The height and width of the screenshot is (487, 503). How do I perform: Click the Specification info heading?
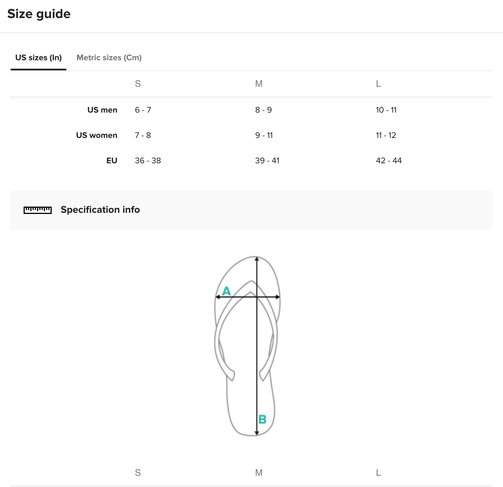coord(100,210)
